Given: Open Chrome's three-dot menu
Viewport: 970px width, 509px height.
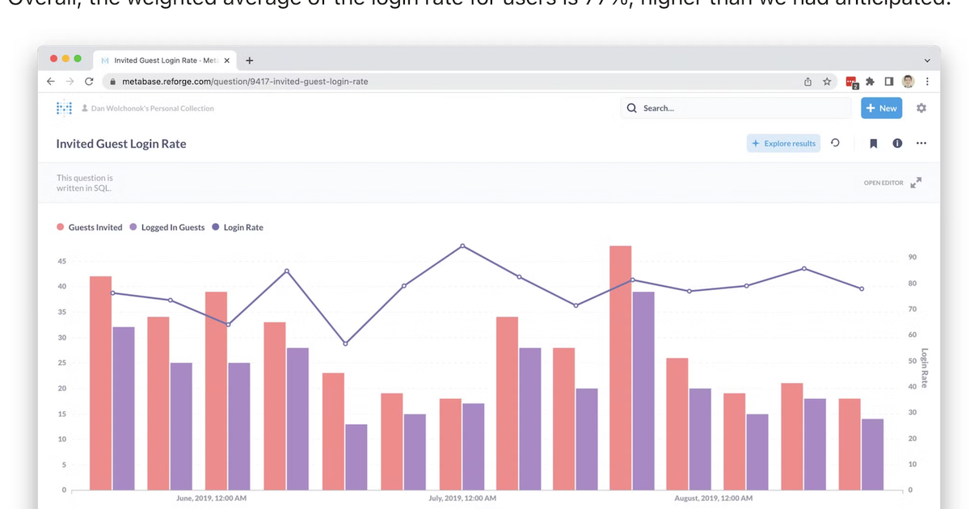Looking at the screenshot, I should click(927, 82).
